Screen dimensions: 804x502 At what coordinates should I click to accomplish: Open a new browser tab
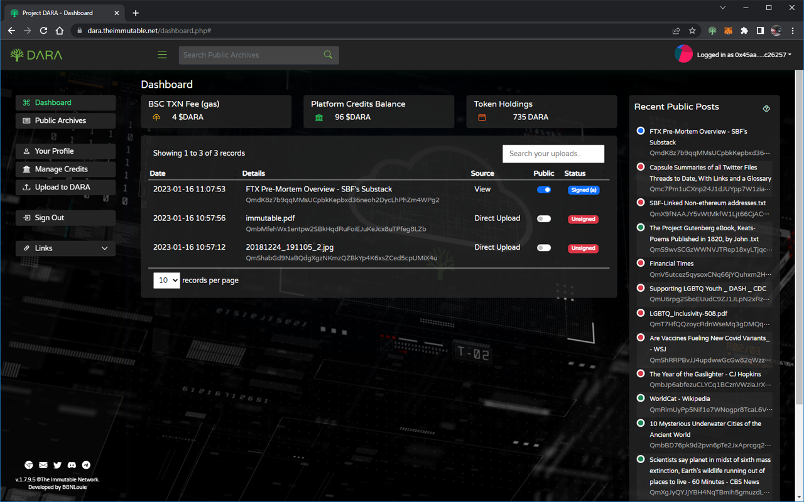point(136,13)
